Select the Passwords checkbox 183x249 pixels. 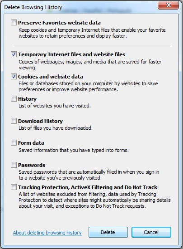[x=14, y=165]
